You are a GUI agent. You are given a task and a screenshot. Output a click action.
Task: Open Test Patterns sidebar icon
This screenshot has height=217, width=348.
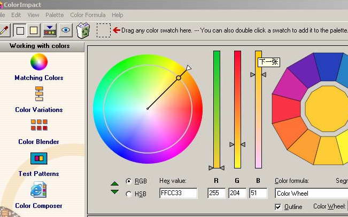[x=39, y=158]
